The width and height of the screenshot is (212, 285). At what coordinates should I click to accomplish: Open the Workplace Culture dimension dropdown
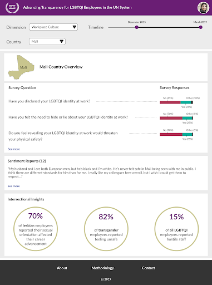pos(53,27)
